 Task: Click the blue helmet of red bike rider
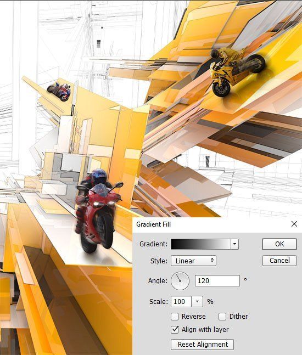pos(99,176)
